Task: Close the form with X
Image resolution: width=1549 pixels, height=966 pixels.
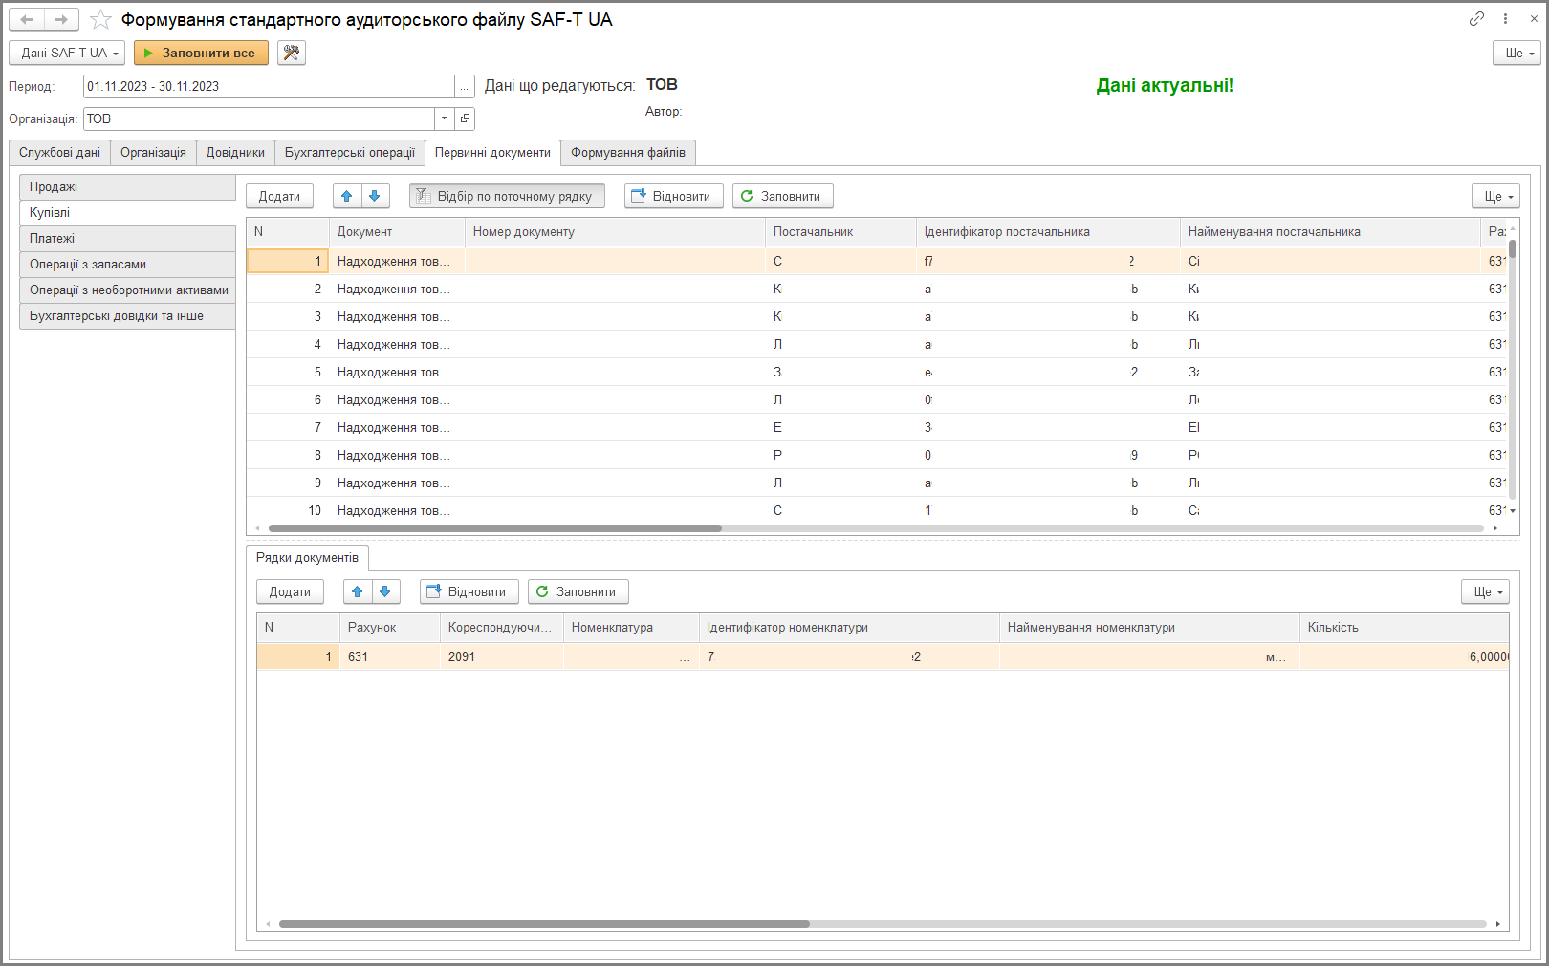Action: coord(1534,19)
